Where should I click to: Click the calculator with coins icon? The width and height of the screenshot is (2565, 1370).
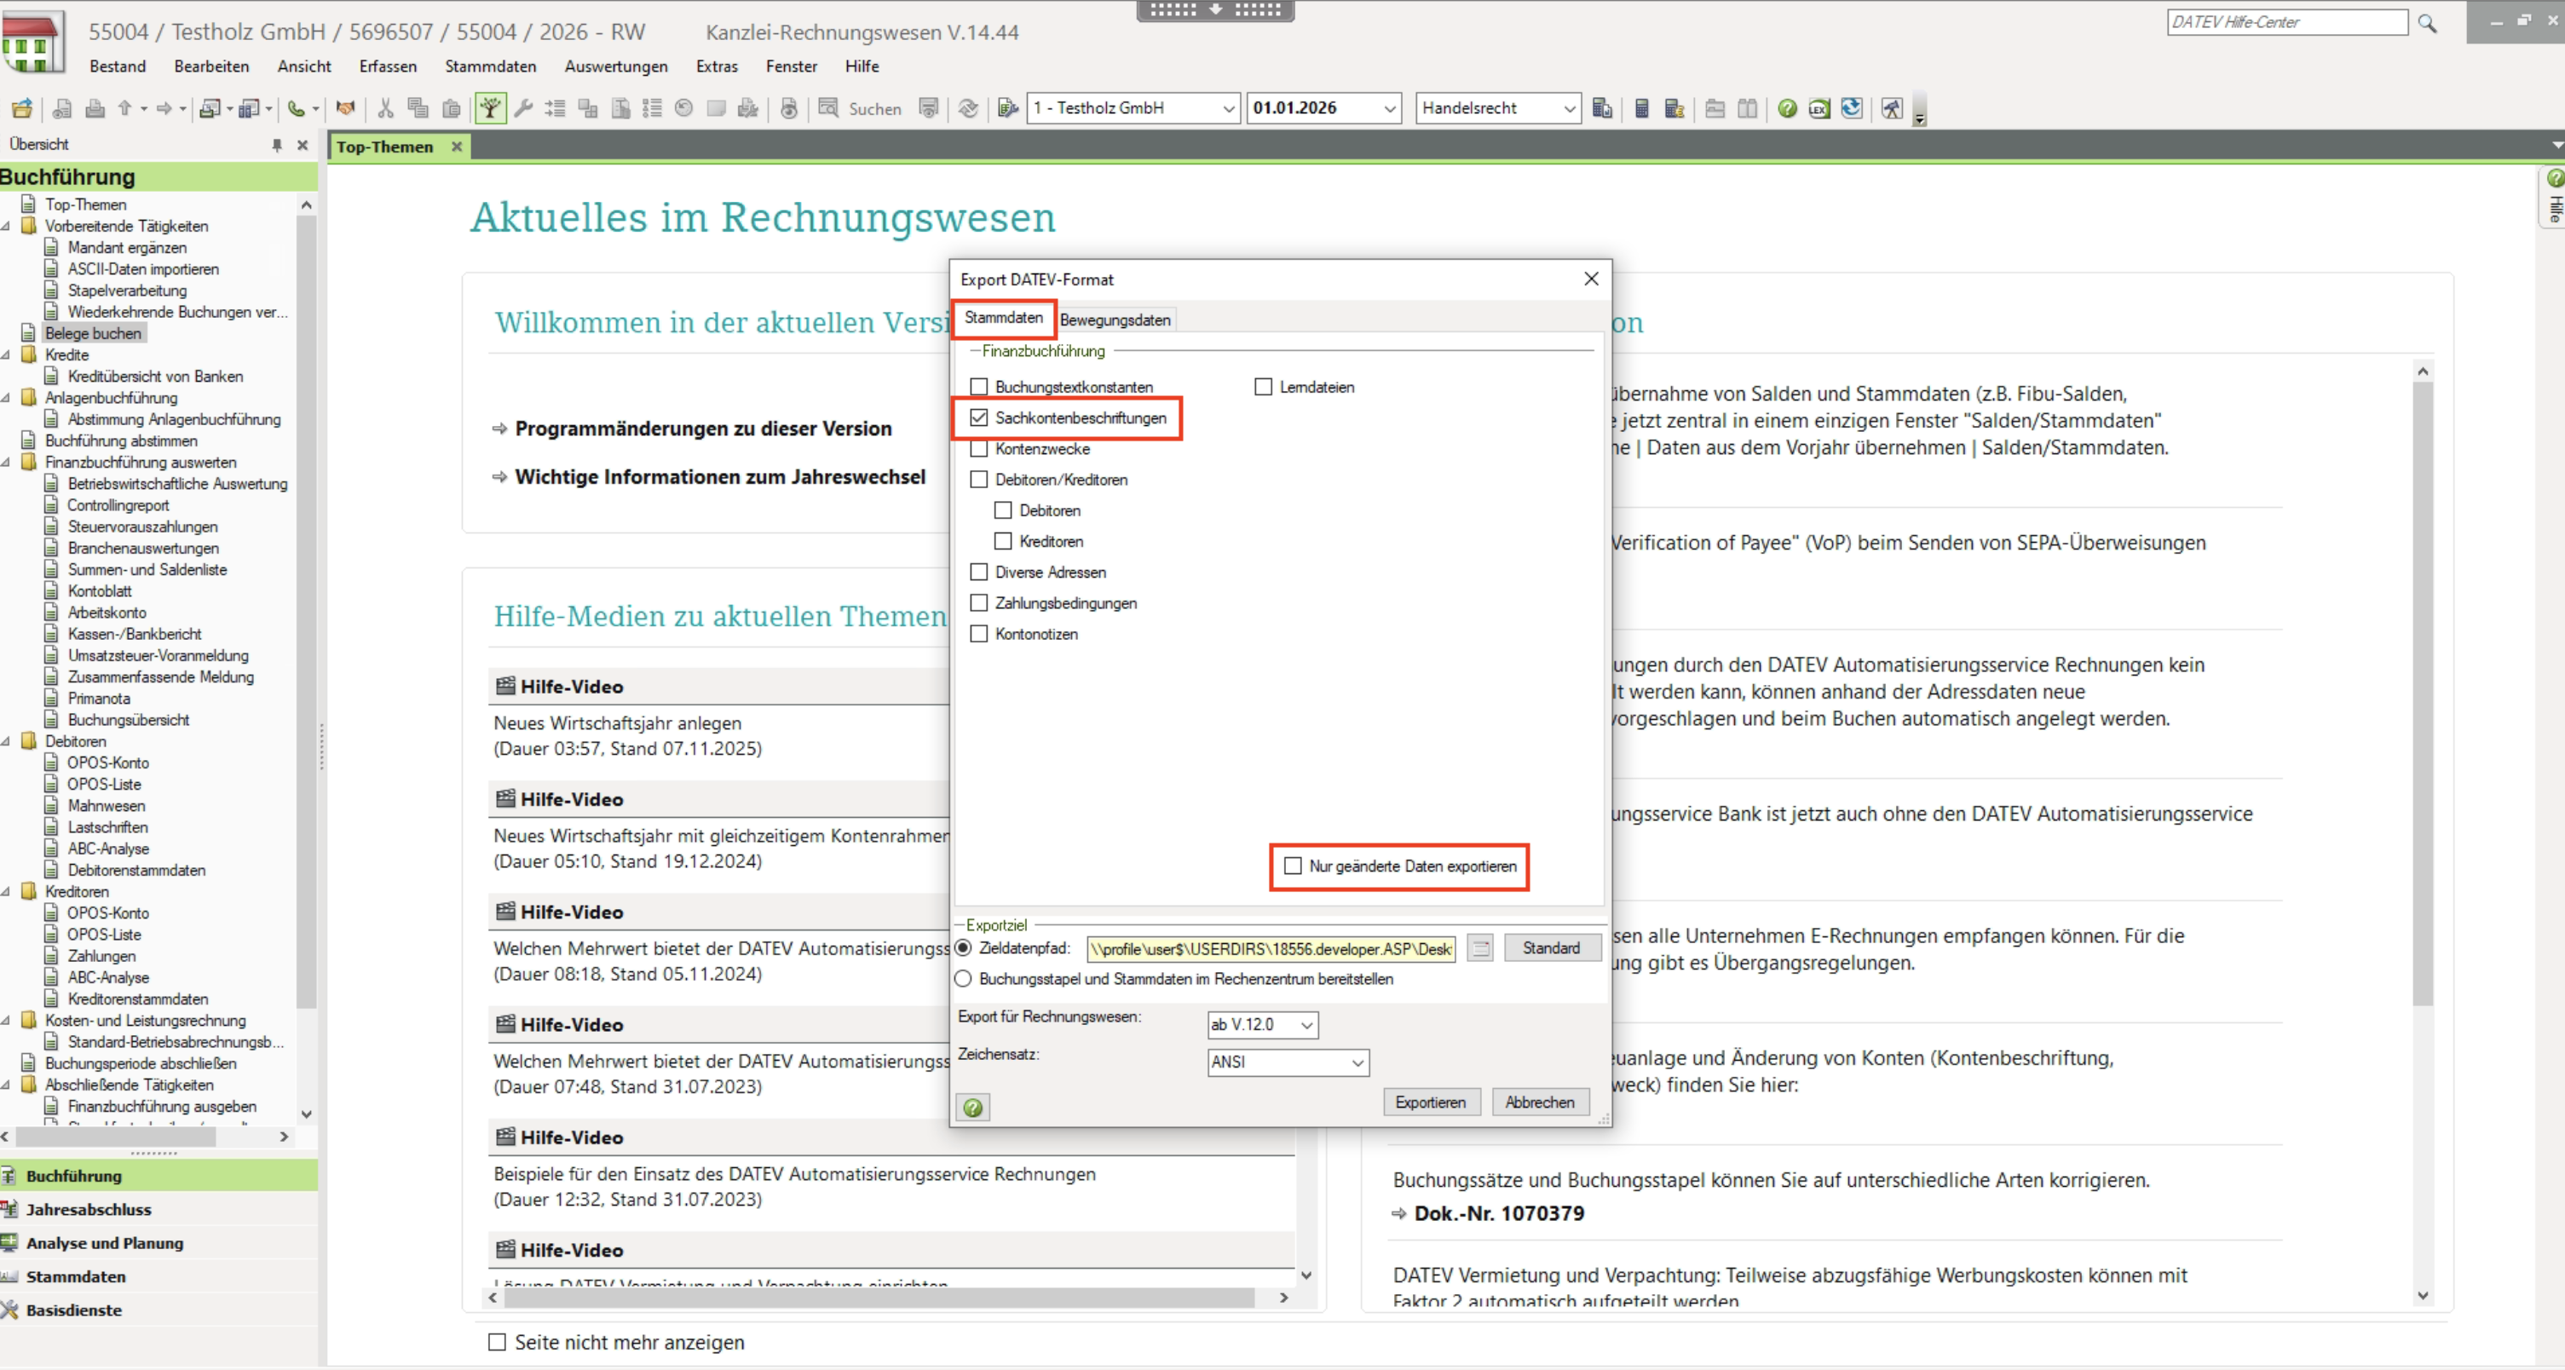[1674, 108]
